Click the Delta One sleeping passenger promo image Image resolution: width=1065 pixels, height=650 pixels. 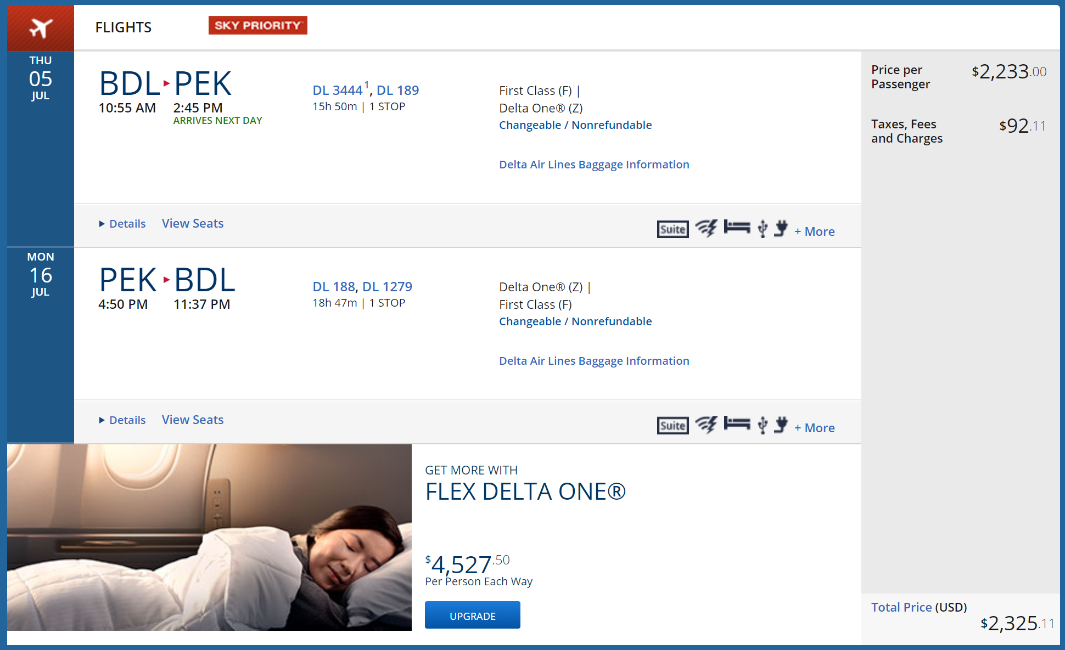209,538
